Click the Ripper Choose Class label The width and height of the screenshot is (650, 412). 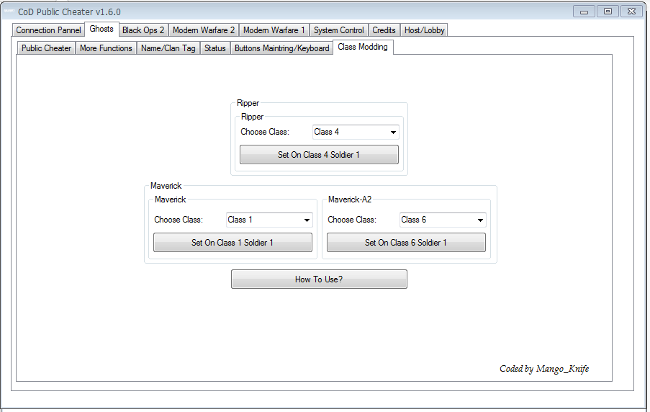coord(265,132)
